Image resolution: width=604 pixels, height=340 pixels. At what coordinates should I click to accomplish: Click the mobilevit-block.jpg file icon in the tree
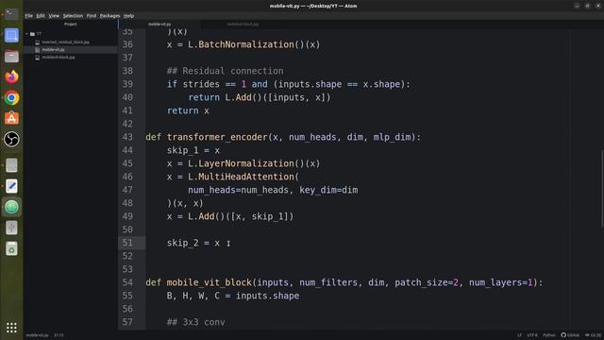click(x=38, y=58)
